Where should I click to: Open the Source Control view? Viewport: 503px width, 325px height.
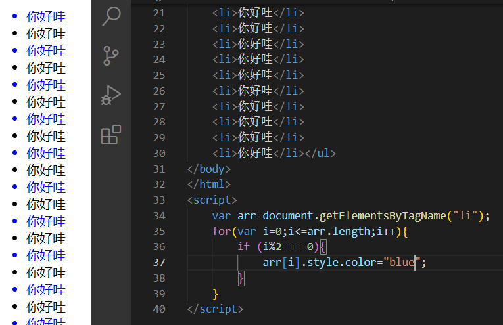pos(111,56)
